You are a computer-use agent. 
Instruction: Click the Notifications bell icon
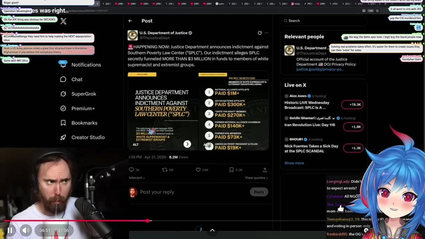pyautogui.click(x=63, y=65)
